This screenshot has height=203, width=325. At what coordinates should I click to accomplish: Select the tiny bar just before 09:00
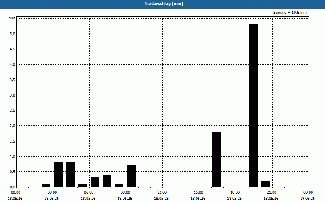pyautogui.click(x=119, y=185)
